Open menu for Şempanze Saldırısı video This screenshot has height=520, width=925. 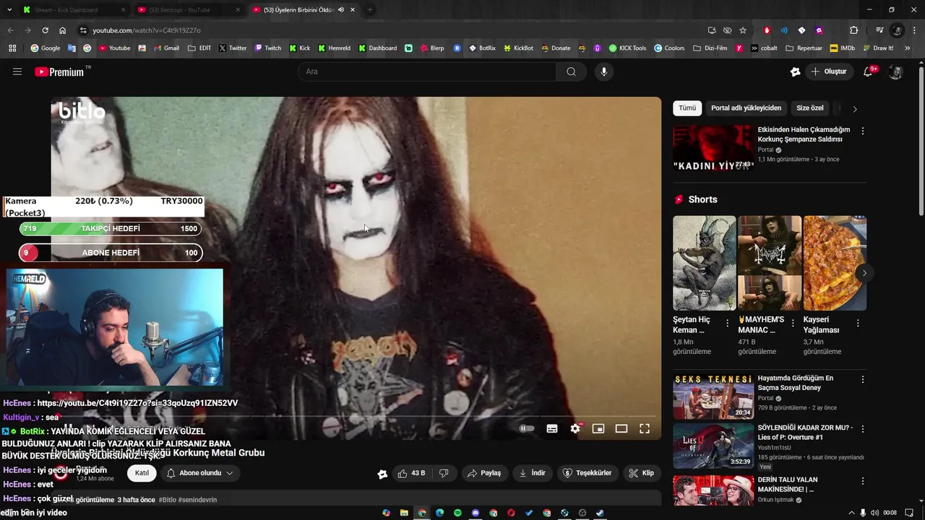[x=863, y=131]
